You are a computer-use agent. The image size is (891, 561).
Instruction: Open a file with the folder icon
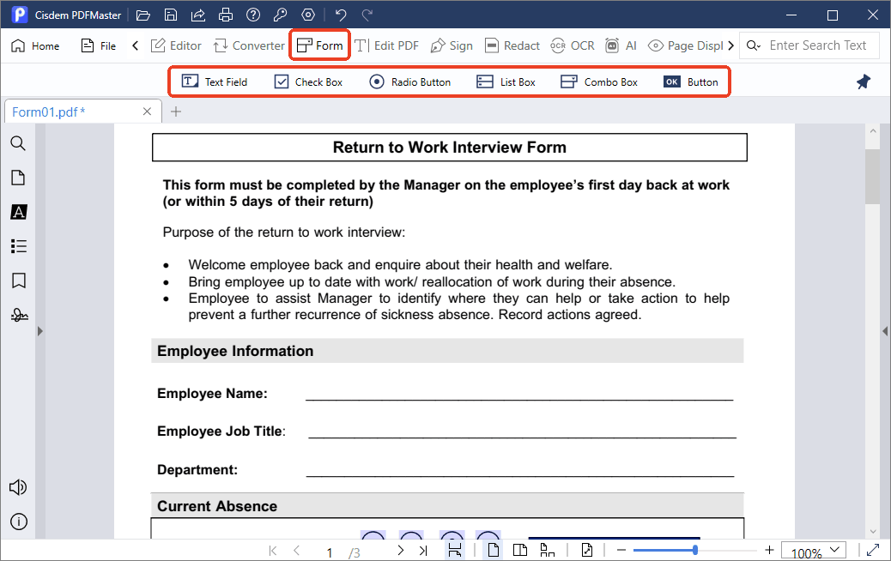tap(143, 15)
